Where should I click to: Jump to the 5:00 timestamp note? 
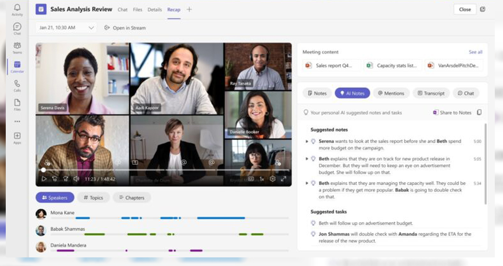[477, 141]
